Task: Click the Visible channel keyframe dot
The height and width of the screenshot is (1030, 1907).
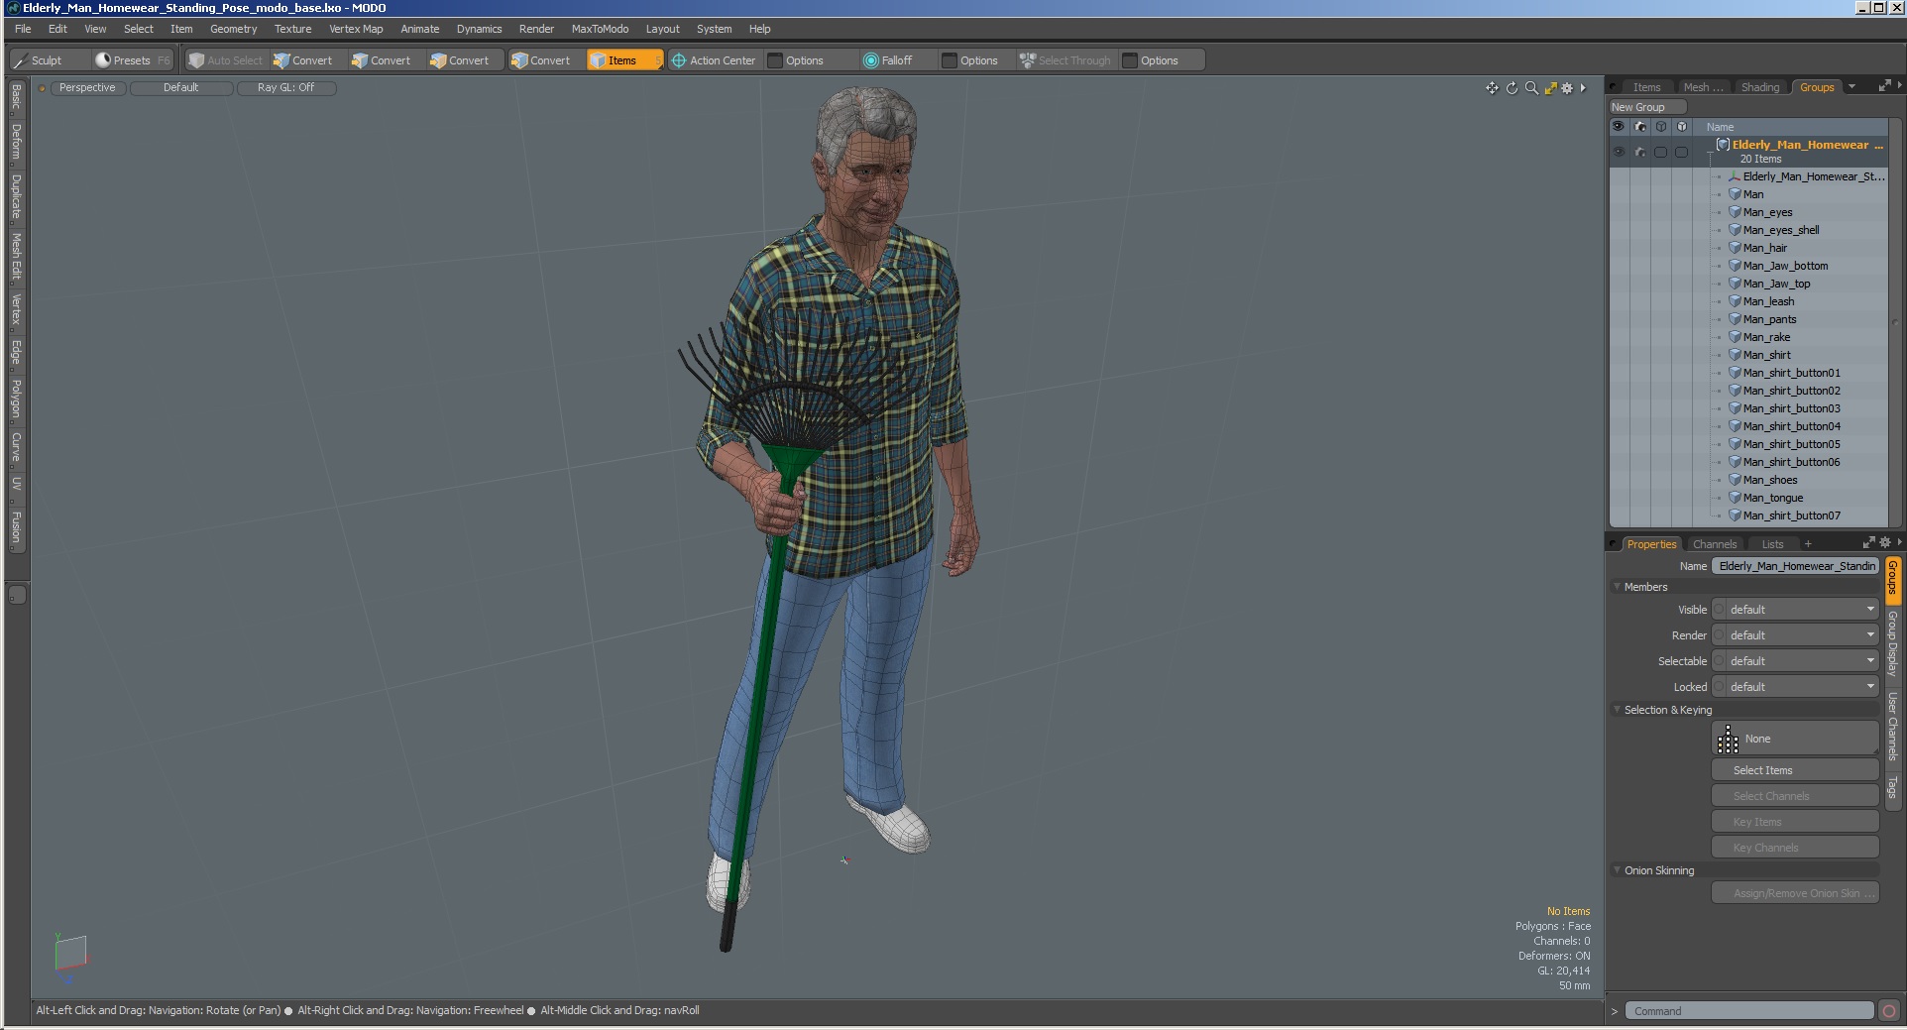Action: [x=1720, y=610]
